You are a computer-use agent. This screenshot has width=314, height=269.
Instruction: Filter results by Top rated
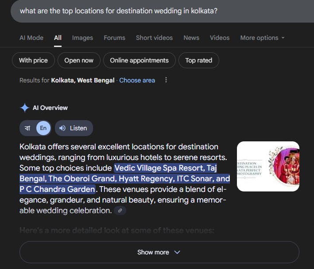tap(198, 60)
